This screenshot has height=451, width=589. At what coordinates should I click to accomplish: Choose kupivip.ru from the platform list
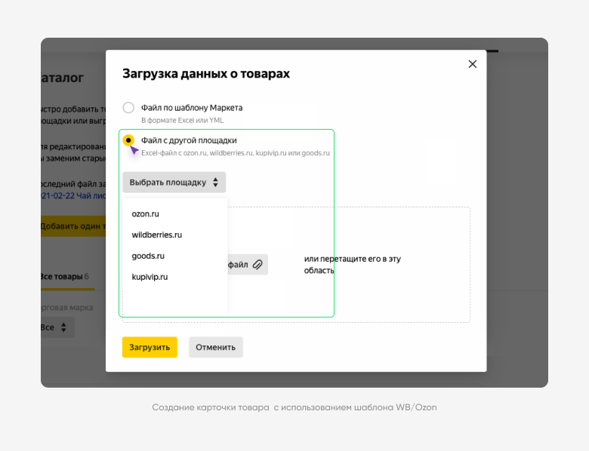coord(150,277)
